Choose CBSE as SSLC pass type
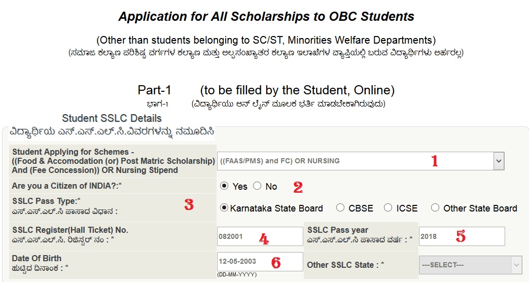The width and height of the screenshot is (529, 282). coord(340,208)
